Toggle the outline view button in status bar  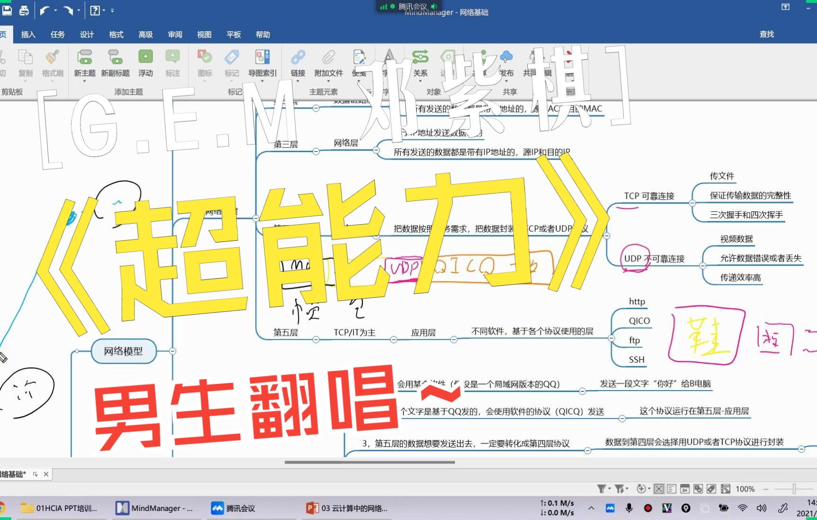click(672, 489)
